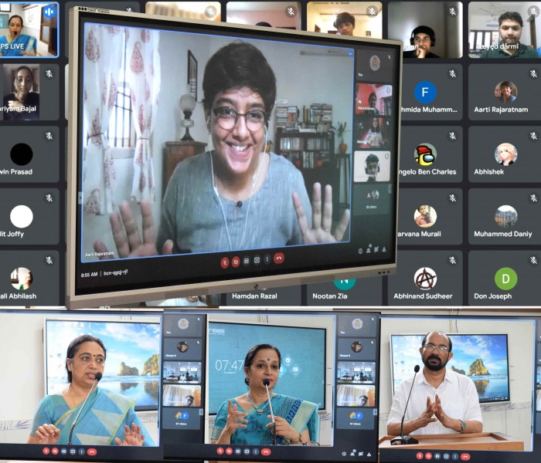Toggle camera on Aarti Rajaratnam's large screen toolbar
The image size is (541, 463).
[x=236, y=262]
